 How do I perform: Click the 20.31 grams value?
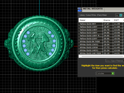click(106, 42)
